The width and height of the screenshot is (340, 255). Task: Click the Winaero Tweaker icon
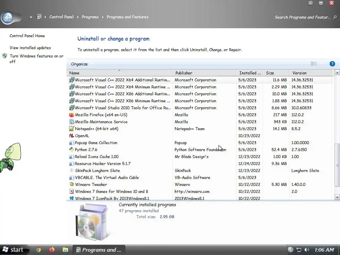pos(72,184)
